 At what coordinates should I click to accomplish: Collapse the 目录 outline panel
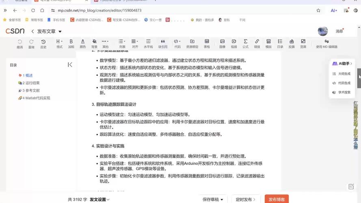tap(70, 65)
